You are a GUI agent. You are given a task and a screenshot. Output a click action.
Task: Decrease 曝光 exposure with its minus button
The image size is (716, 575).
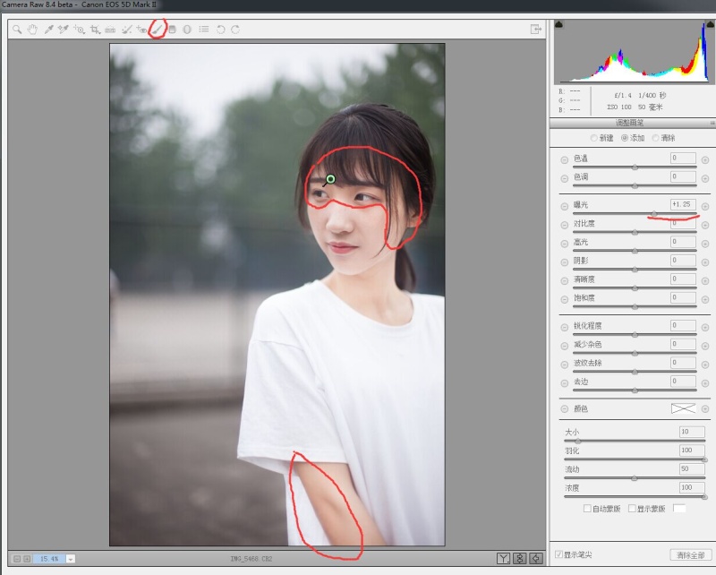click(x=565, y=207)
